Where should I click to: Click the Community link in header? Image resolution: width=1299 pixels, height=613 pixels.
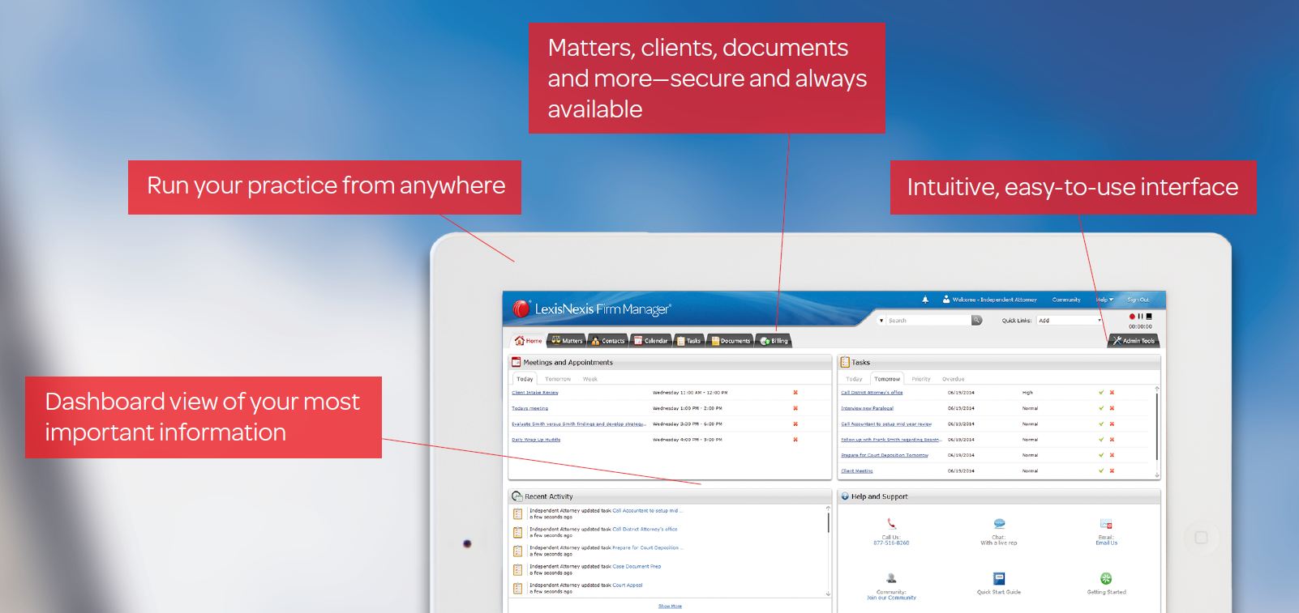pos(1066,300)
